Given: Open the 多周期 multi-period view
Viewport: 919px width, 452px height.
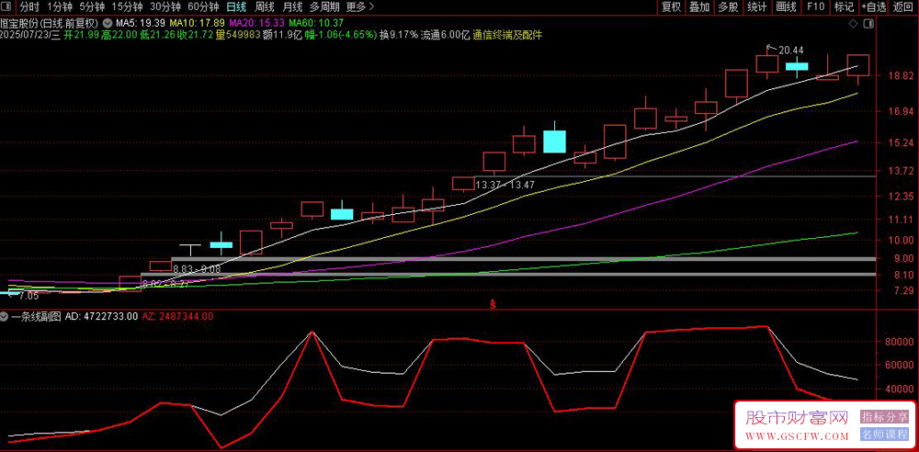Looking at the screenshot, I should click(x=324, y=7).
